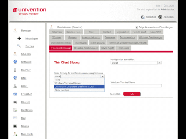Image resolution: width=186 pixels, height=139 pixels.
Task: Click the Abmelden link
Action: coord(169,17)
